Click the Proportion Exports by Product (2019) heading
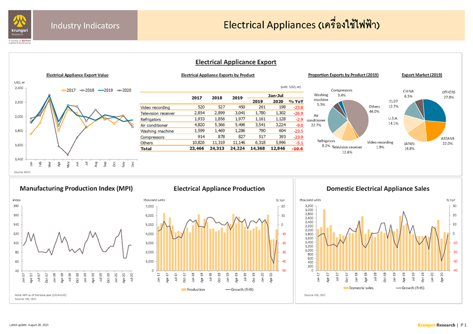This screenshot has height=334, width=473. pyautogui.click(x=344, y=75)
